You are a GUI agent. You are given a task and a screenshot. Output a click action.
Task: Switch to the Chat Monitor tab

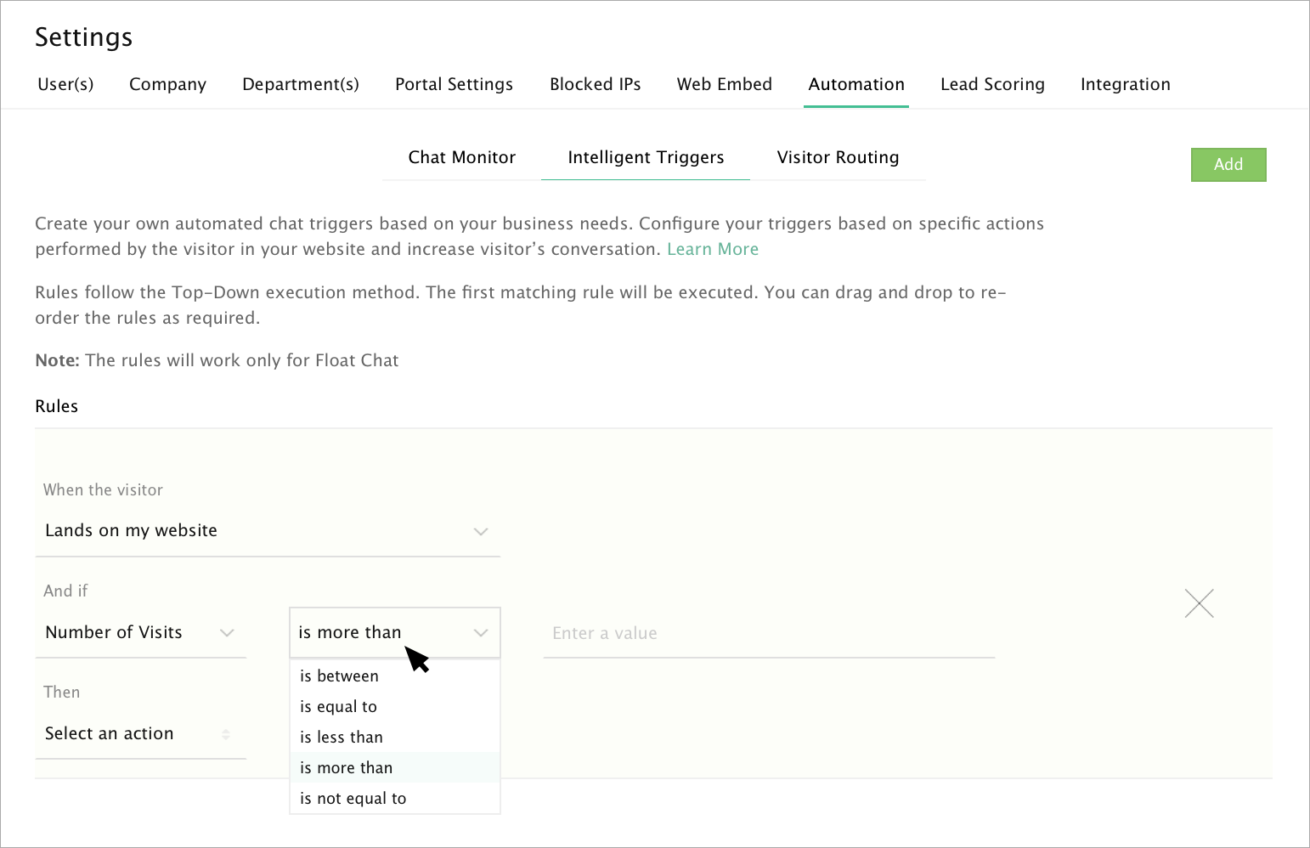click(x=461, y=158)
